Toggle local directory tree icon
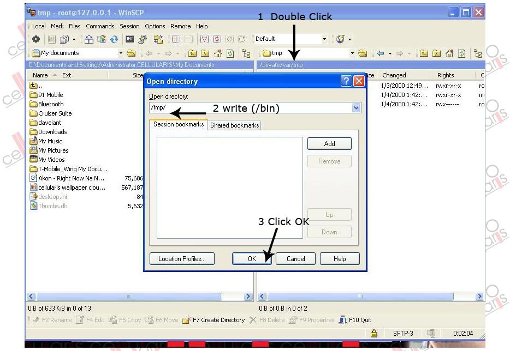The image size is (510, 351). 246,53
